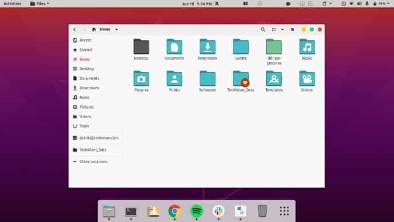Open the Documents folder icon in the file grid

point(175,47)
